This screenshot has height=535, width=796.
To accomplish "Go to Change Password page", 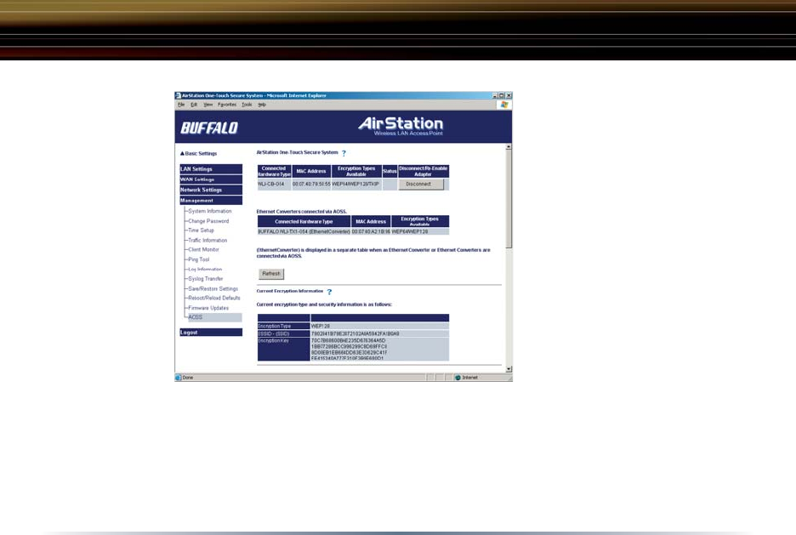I will (208, 221).
